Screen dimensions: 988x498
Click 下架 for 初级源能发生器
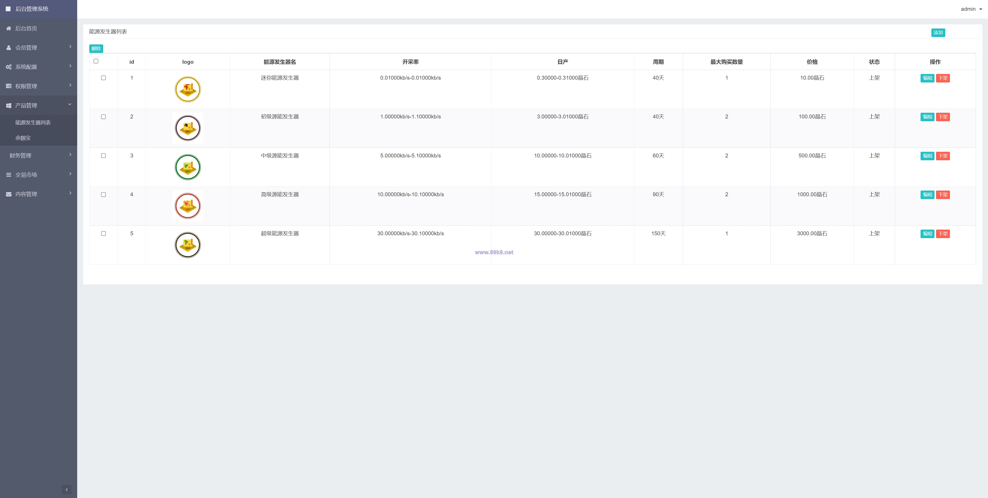click(x=943, y=117)
